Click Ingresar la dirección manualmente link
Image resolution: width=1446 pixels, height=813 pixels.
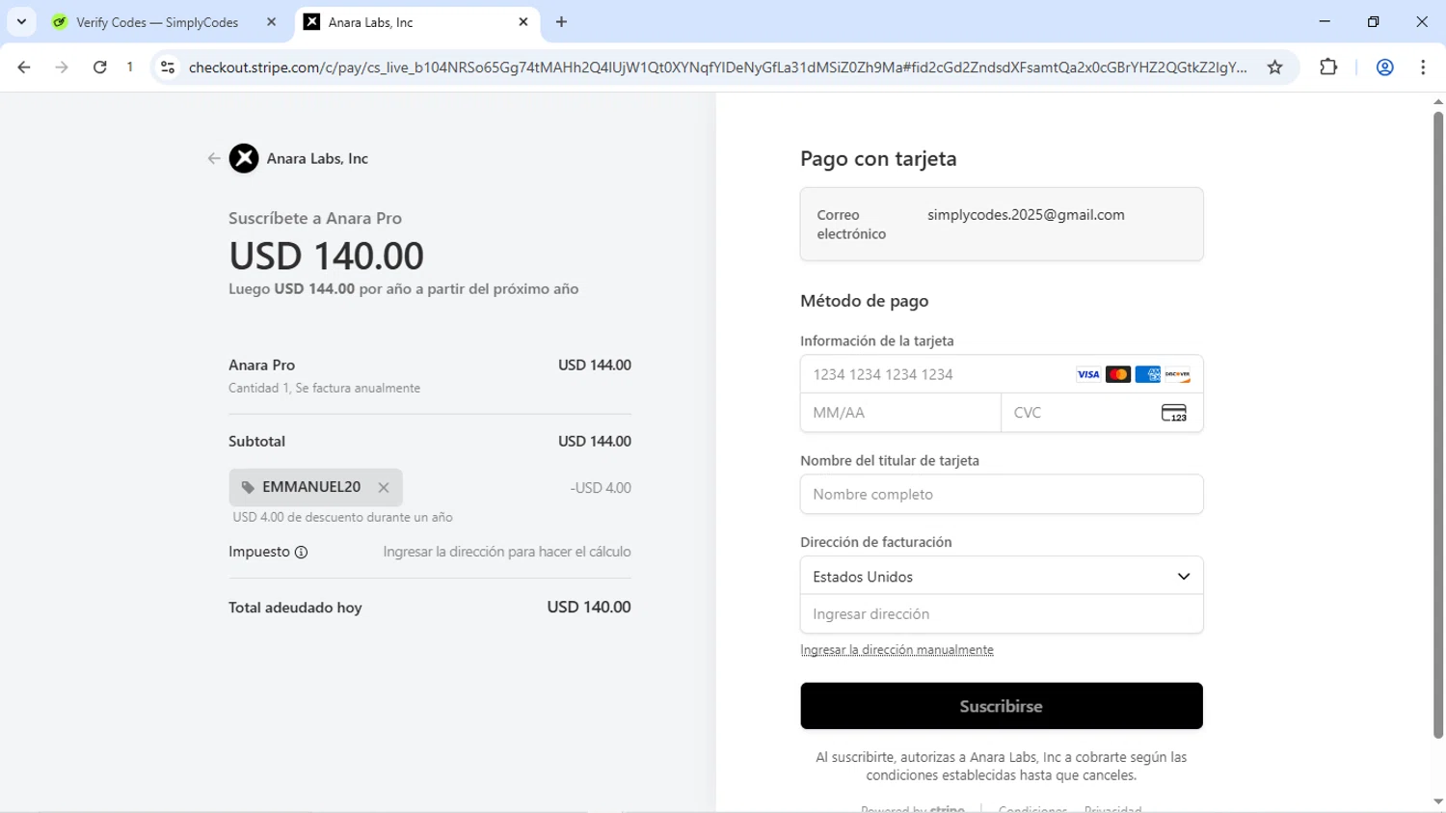click(x=897, y=650)
